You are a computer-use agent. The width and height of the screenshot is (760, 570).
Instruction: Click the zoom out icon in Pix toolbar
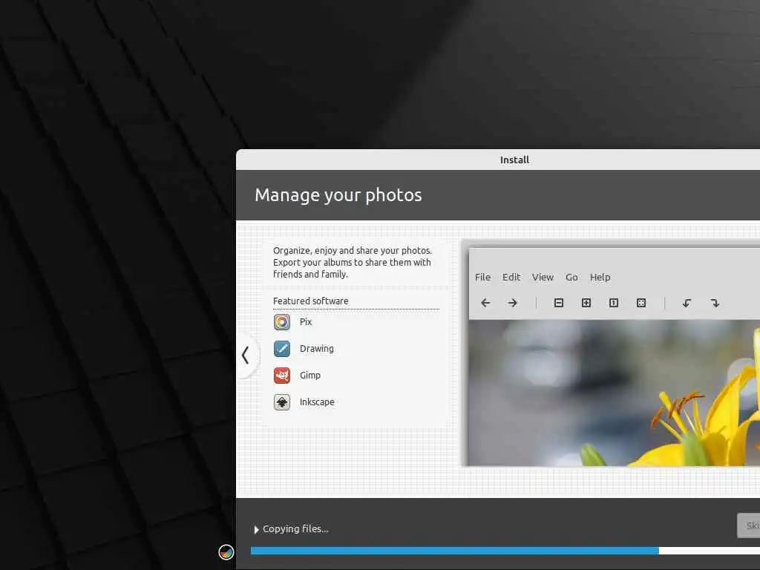(558, 303)
